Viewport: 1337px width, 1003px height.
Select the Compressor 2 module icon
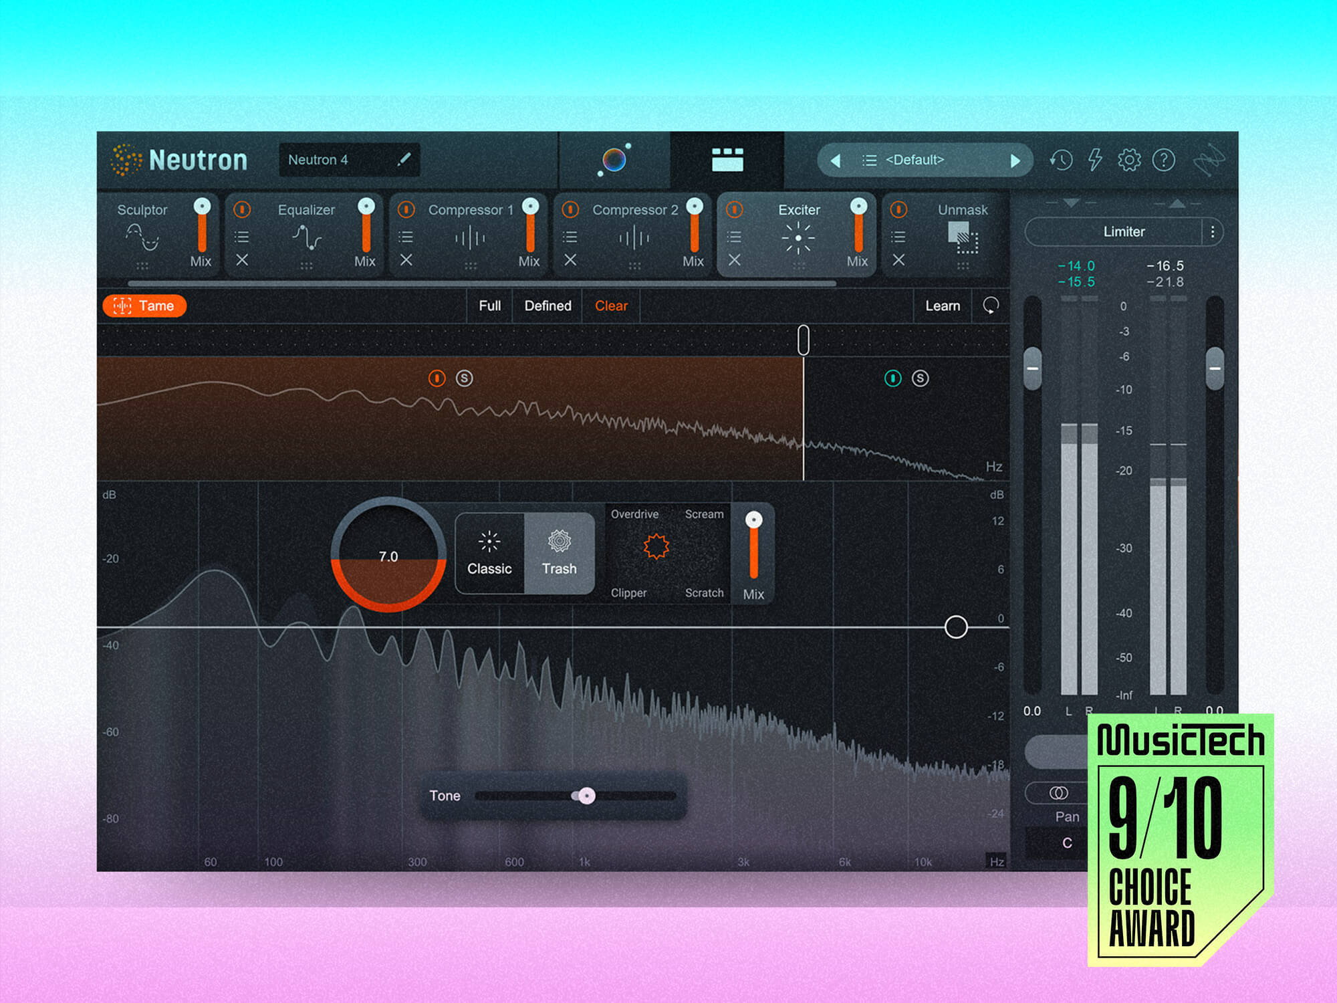(634, 237)
